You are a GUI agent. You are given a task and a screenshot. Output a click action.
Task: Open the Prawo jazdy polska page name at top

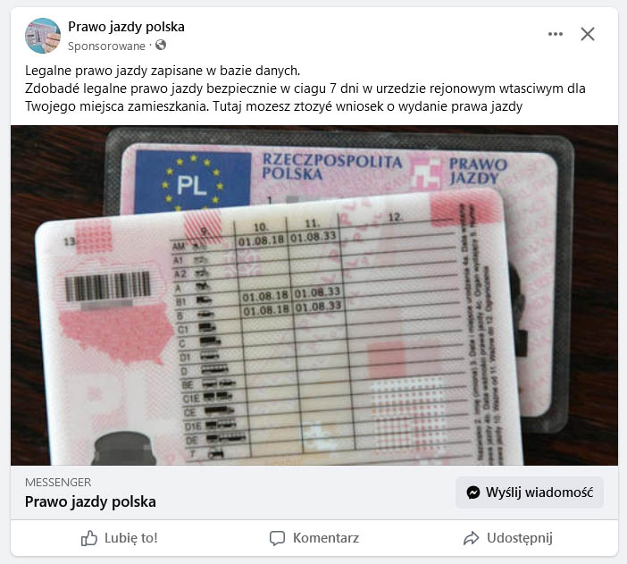[126, 27]
